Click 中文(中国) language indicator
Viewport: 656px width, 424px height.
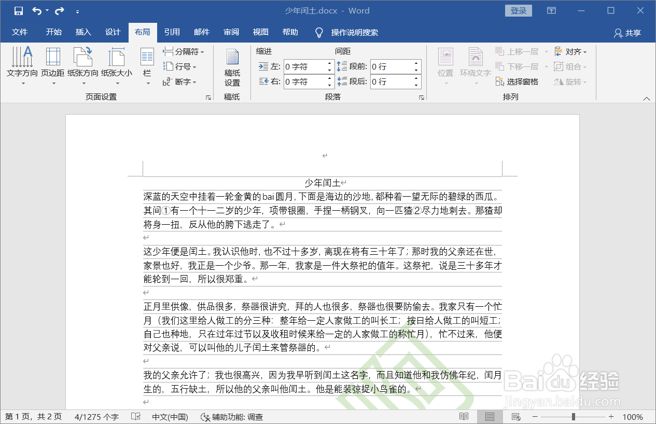coord(170,417)
